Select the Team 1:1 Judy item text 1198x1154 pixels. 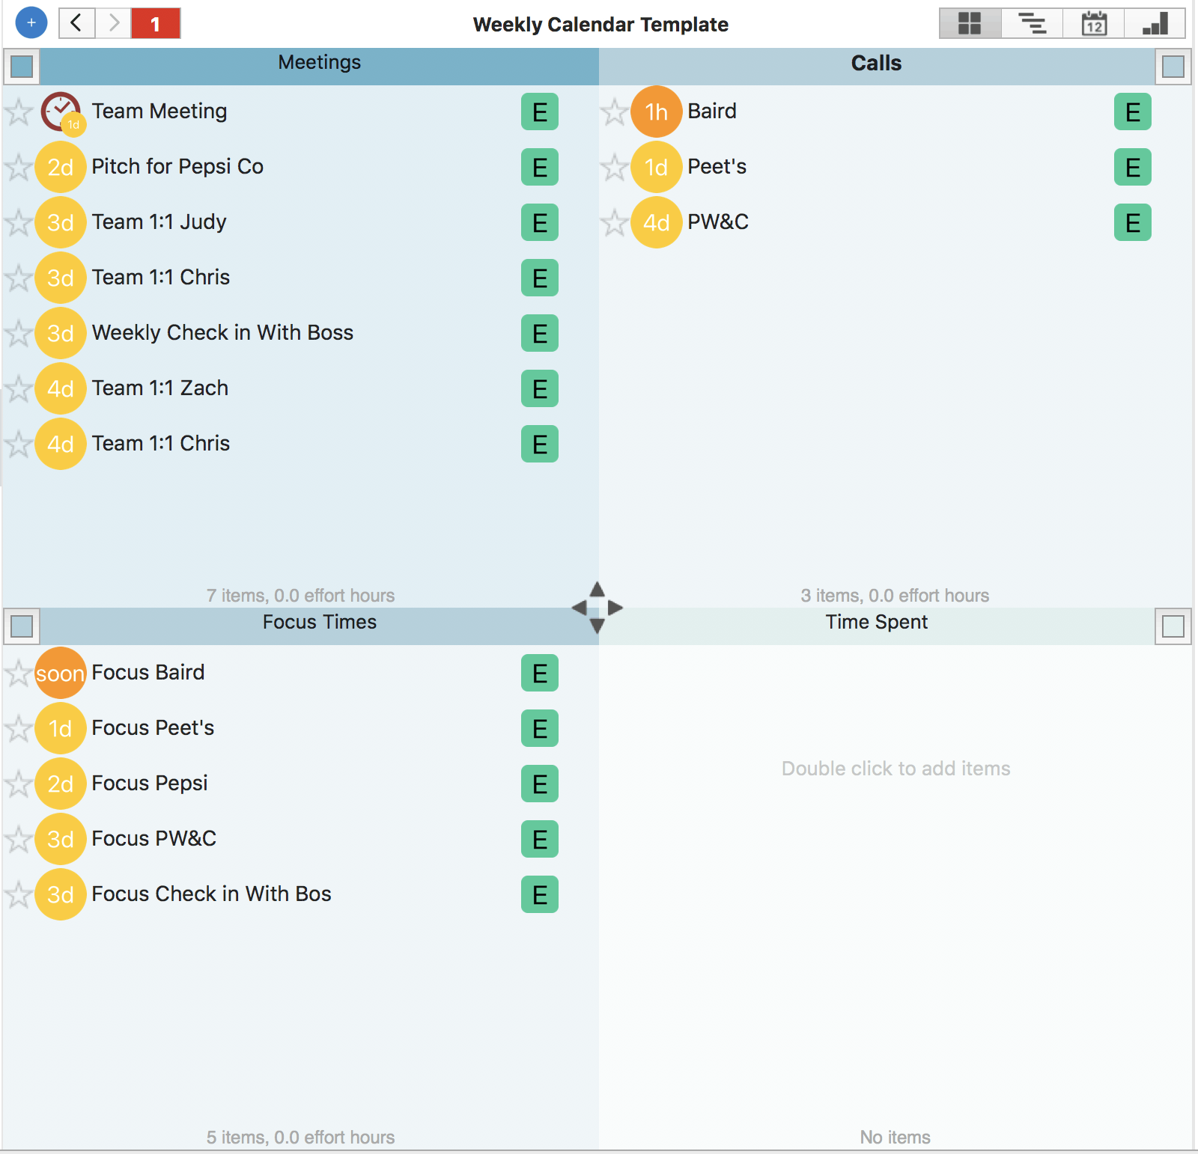point(159,222)
